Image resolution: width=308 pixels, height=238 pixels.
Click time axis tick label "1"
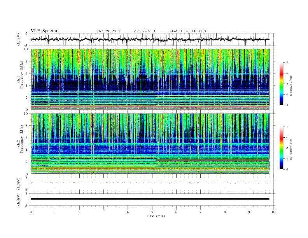pyautogui.click(x=55, y=212)
